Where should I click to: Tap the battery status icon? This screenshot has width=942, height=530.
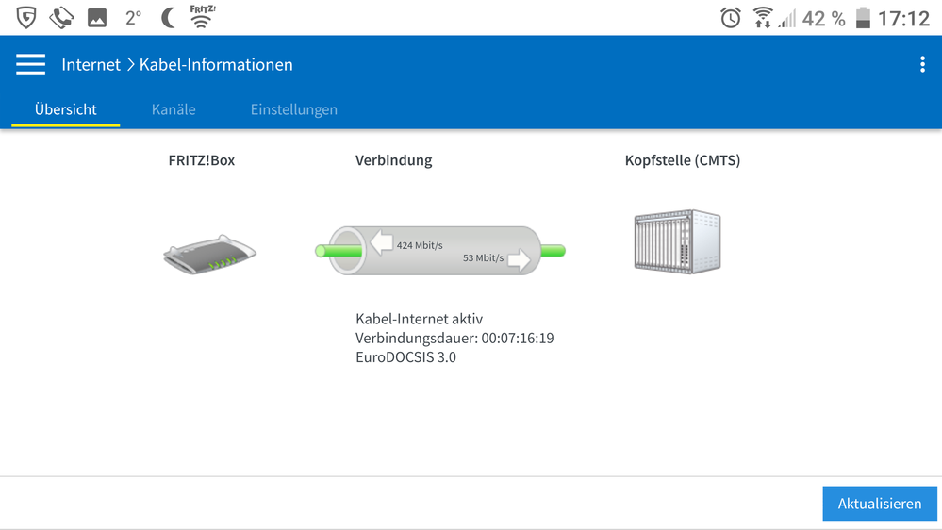tap(864, 18)
